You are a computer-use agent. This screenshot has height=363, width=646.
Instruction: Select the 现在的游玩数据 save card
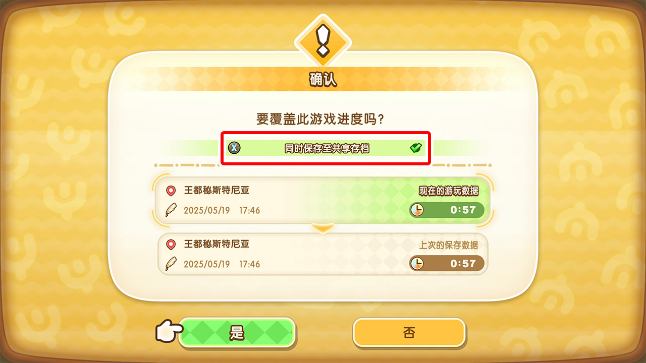(323, 200)
